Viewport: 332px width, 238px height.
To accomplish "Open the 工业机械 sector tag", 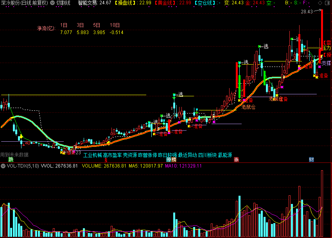I will click(92, 155).
